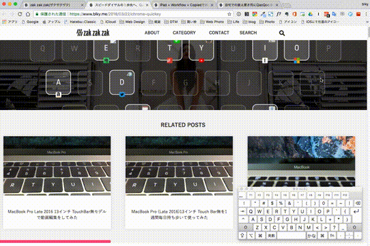Image resolution: width=370 pixels, height=246 pixels.
Task: Click the F1 key on the keyboard viewer
Action: coord(251,195)
